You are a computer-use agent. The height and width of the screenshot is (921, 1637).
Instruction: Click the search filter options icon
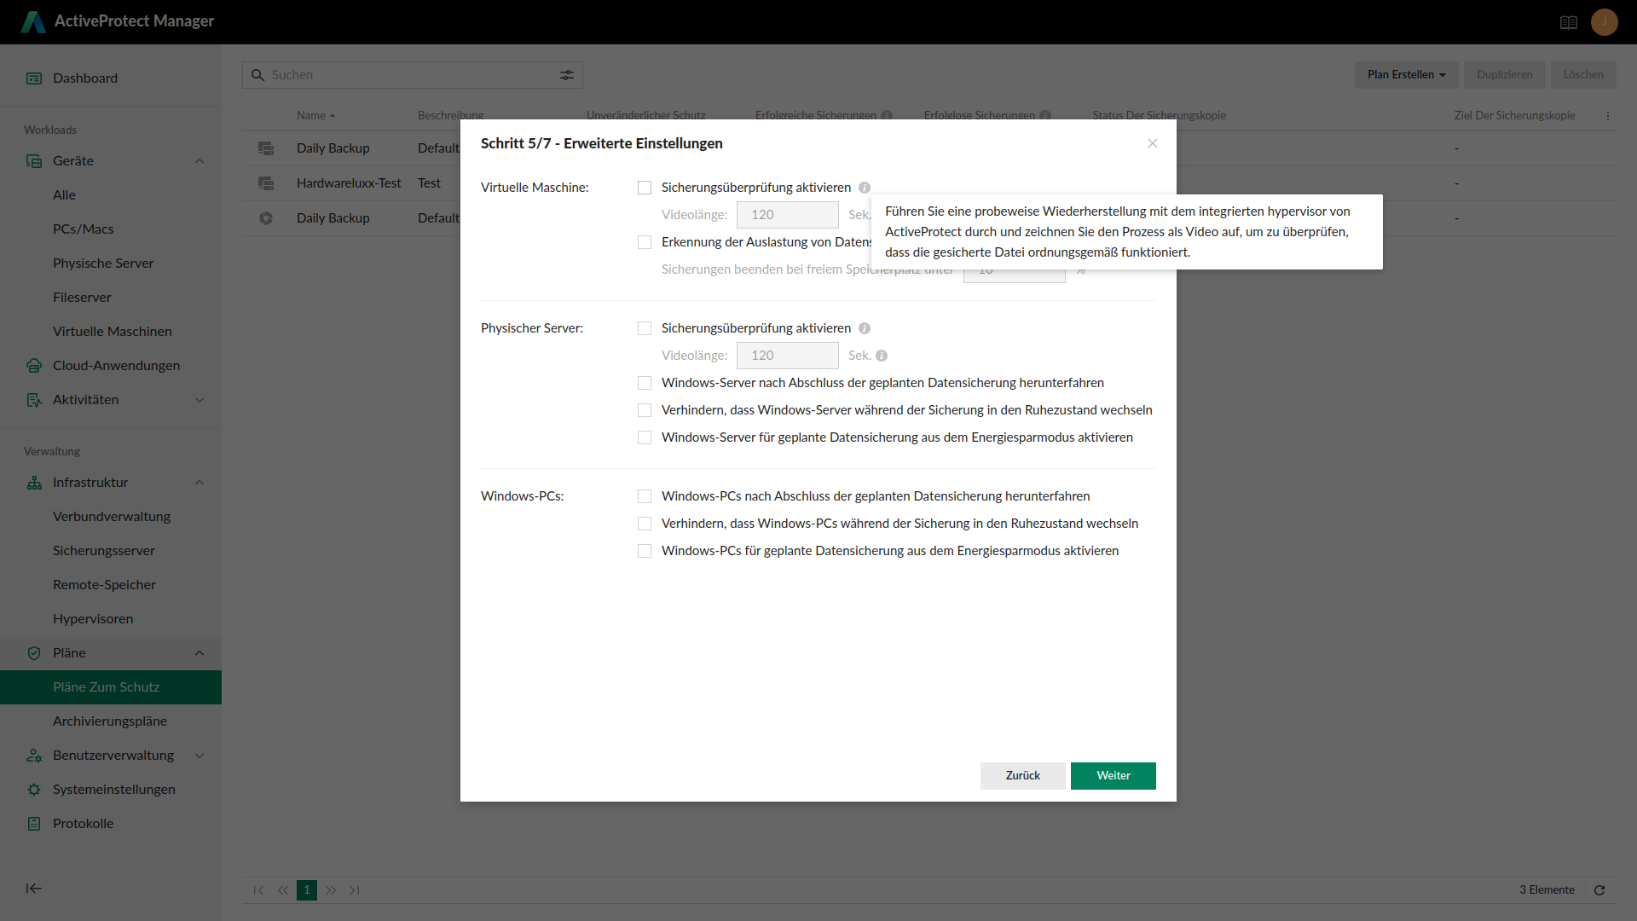[x=567, y=75]
